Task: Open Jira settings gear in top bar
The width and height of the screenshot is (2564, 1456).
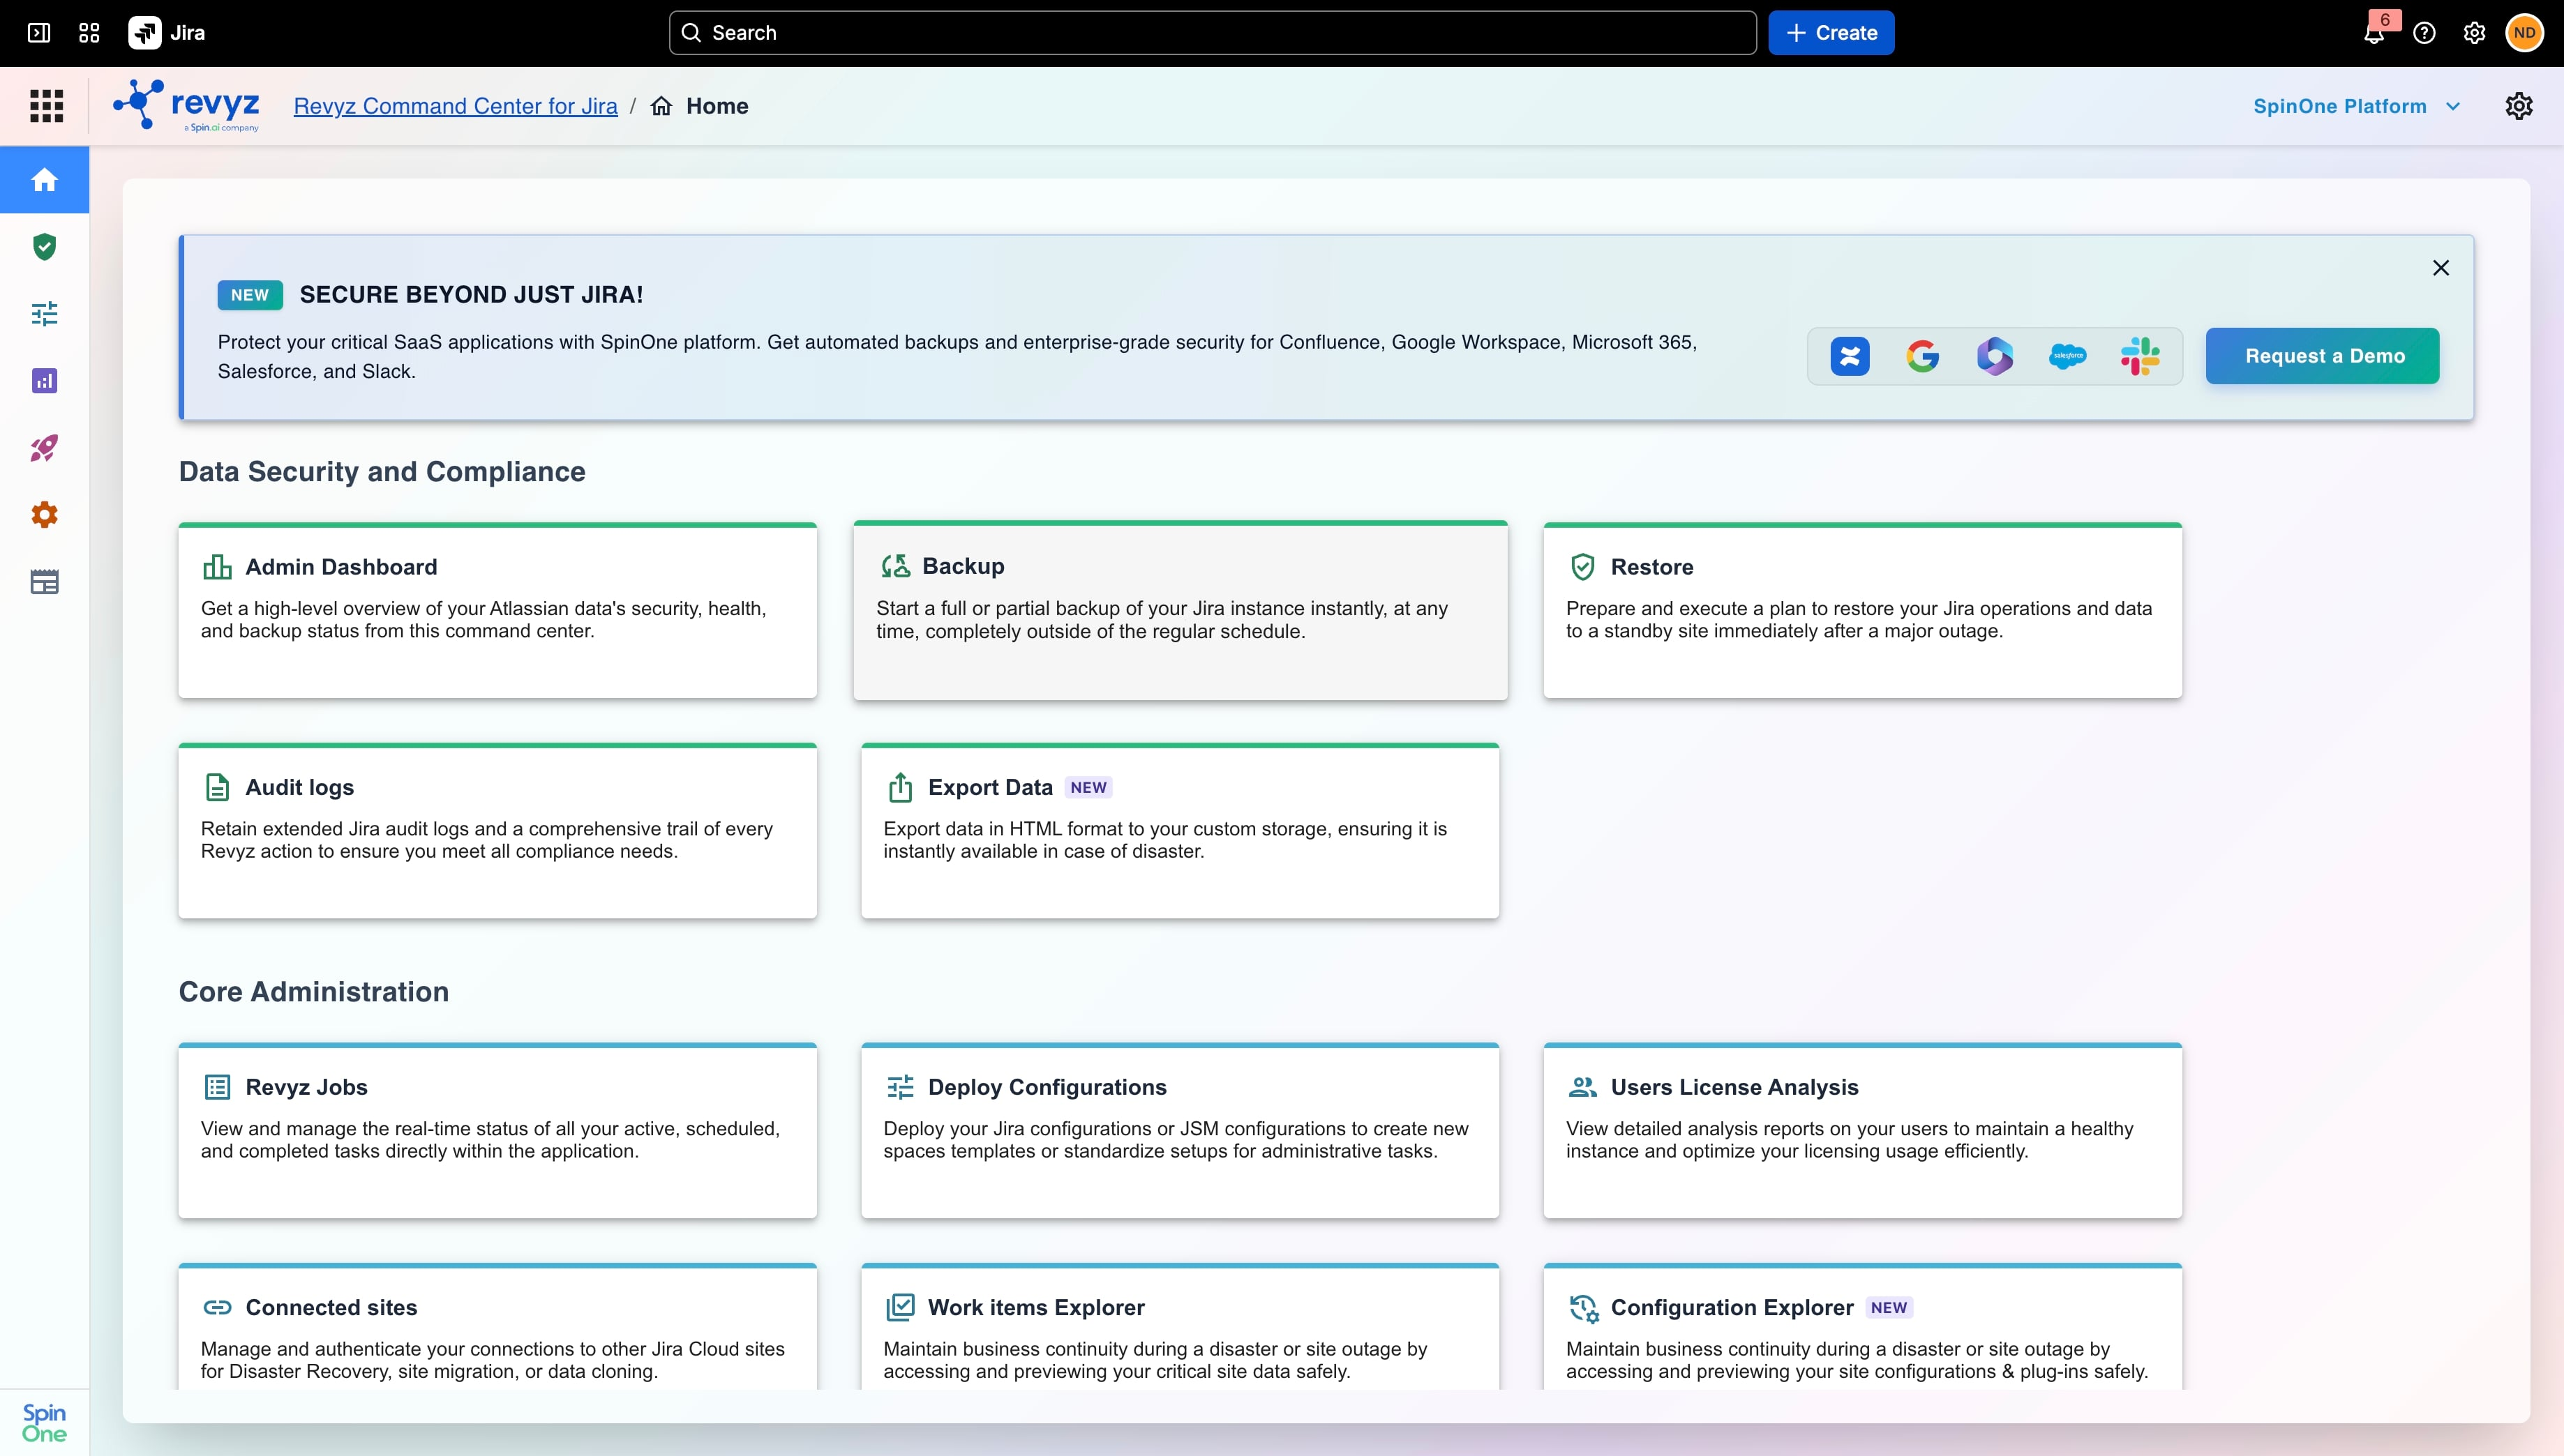Action: click(2474, 33)
